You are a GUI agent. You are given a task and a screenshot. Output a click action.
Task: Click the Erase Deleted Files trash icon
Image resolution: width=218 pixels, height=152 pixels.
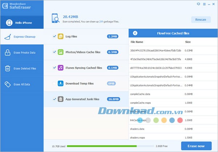[8, 69]
